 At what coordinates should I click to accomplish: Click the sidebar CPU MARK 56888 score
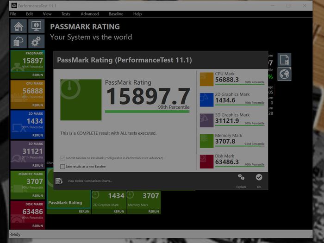pyautogui.click(x=33, y=91)
